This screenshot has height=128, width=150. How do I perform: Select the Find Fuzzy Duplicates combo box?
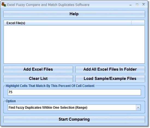(74, 108)
